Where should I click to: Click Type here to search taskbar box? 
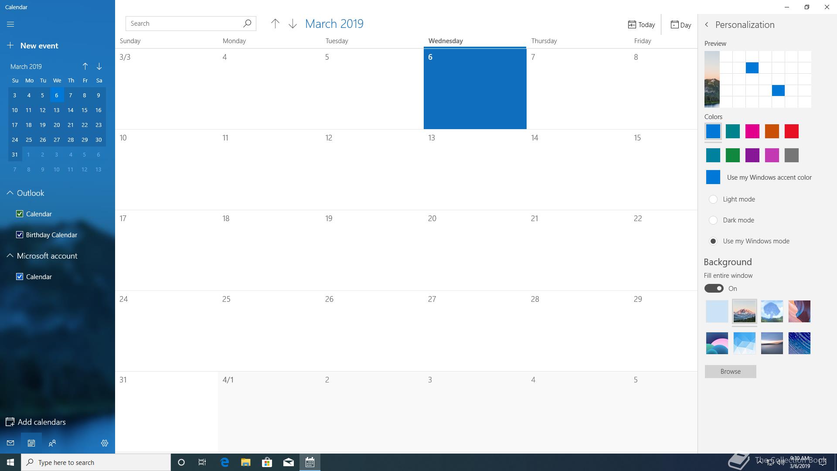point(96,462)
